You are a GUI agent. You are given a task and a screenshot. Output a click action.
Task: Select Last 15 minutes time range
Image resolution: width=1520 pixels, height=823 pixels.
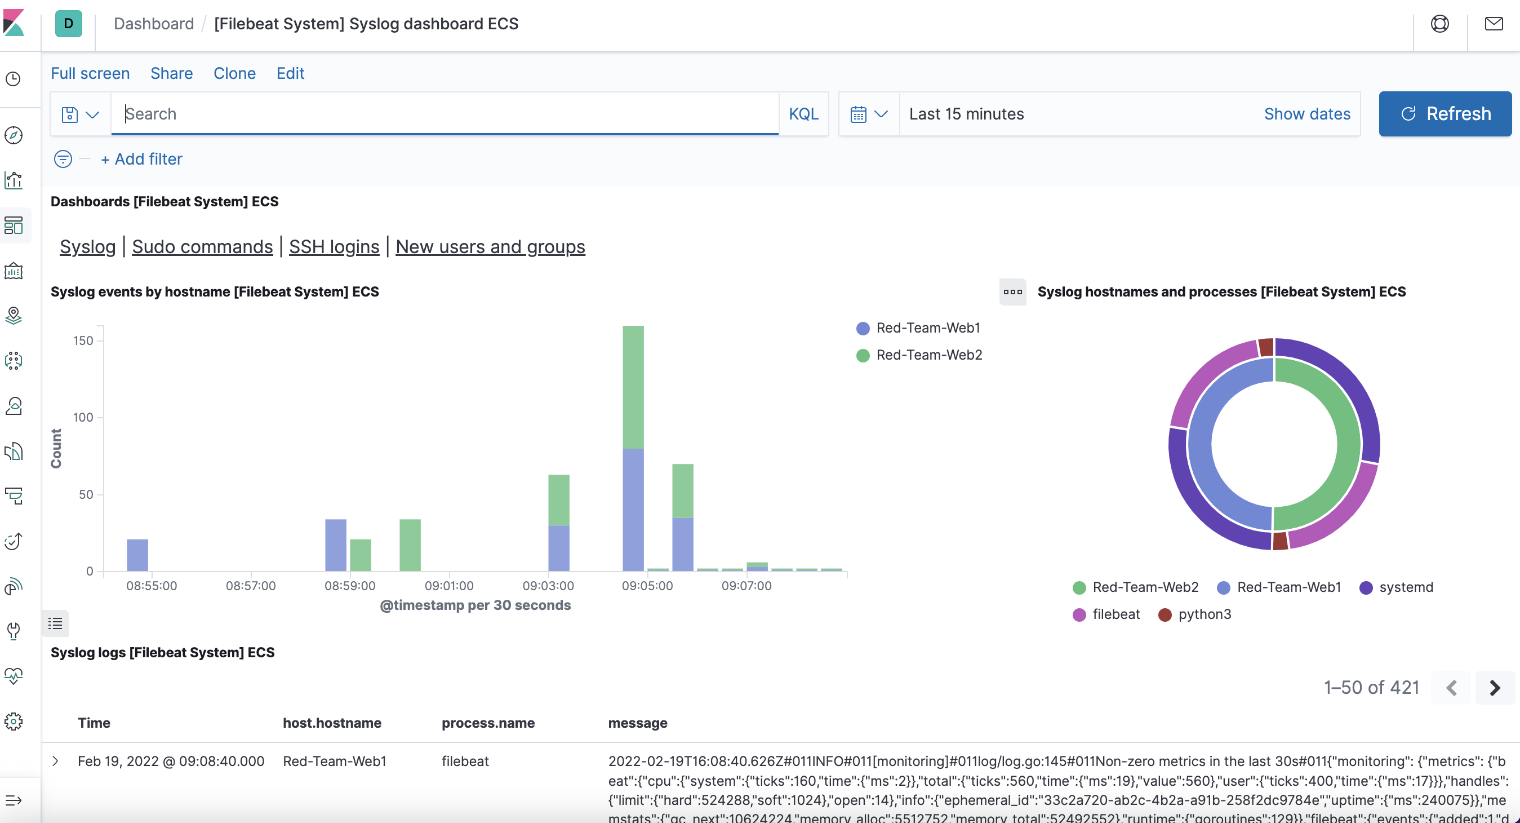point(967,114)
